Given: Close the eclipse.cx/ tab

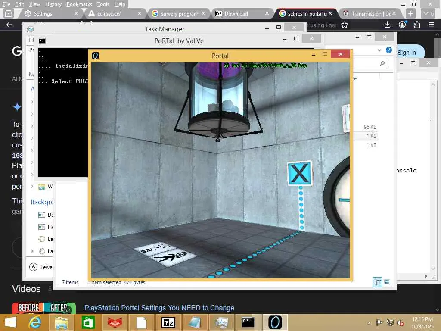Looking at the screenshot, I should click(140, 13).
